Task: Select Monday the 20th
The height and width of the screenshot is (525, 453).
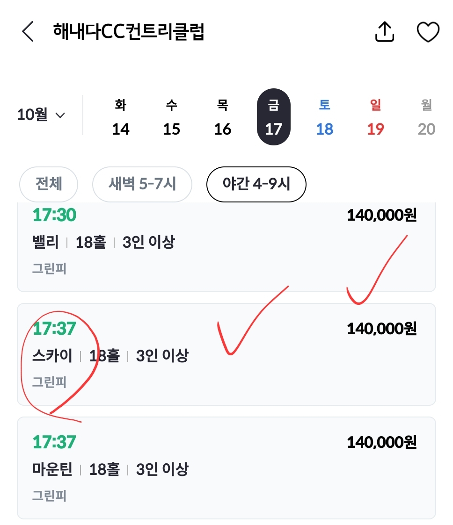Action: click(x=426, y=117)
